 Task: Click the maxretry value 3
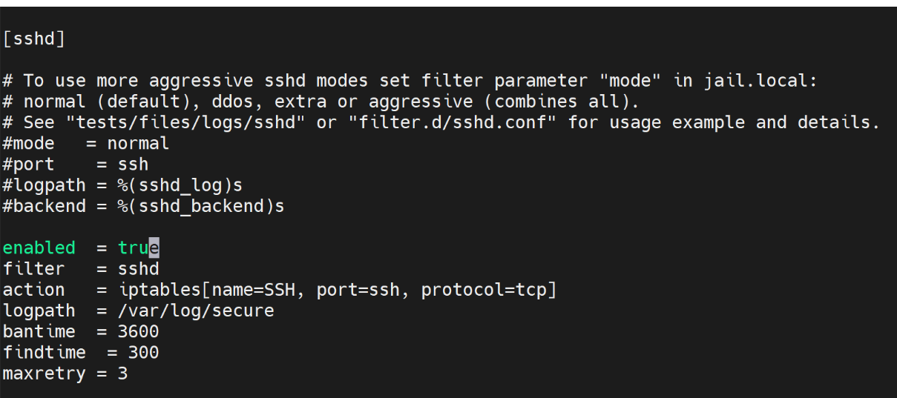(122, 374)
